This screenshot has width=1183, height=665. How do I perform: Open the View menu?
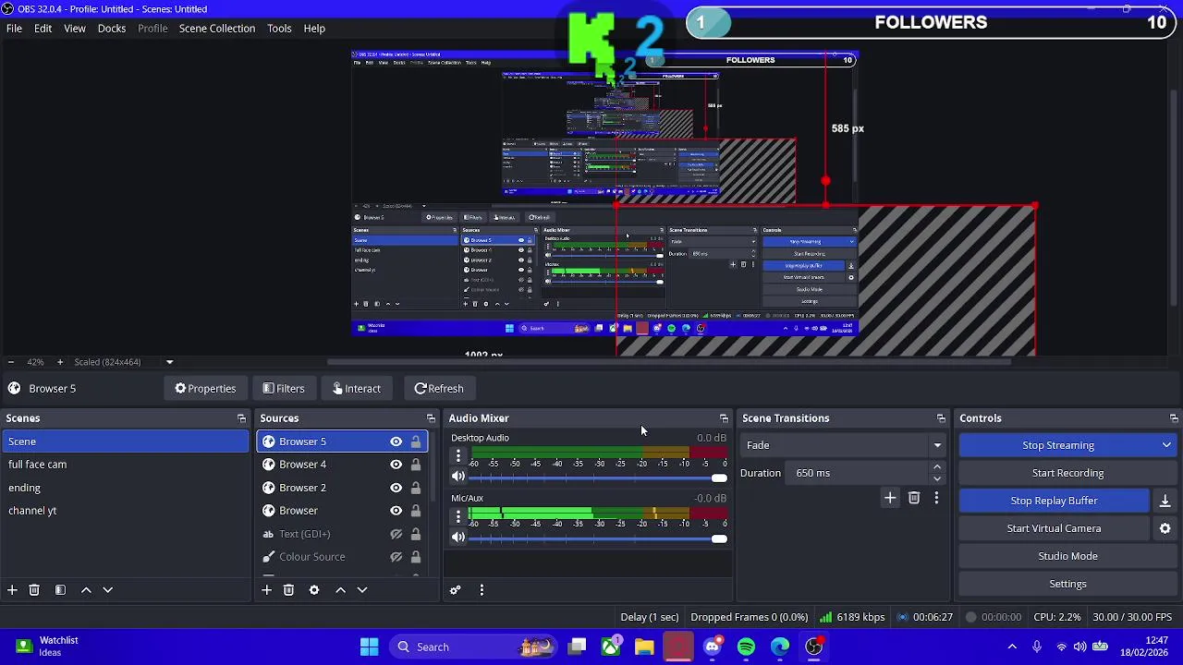point(75,29)
